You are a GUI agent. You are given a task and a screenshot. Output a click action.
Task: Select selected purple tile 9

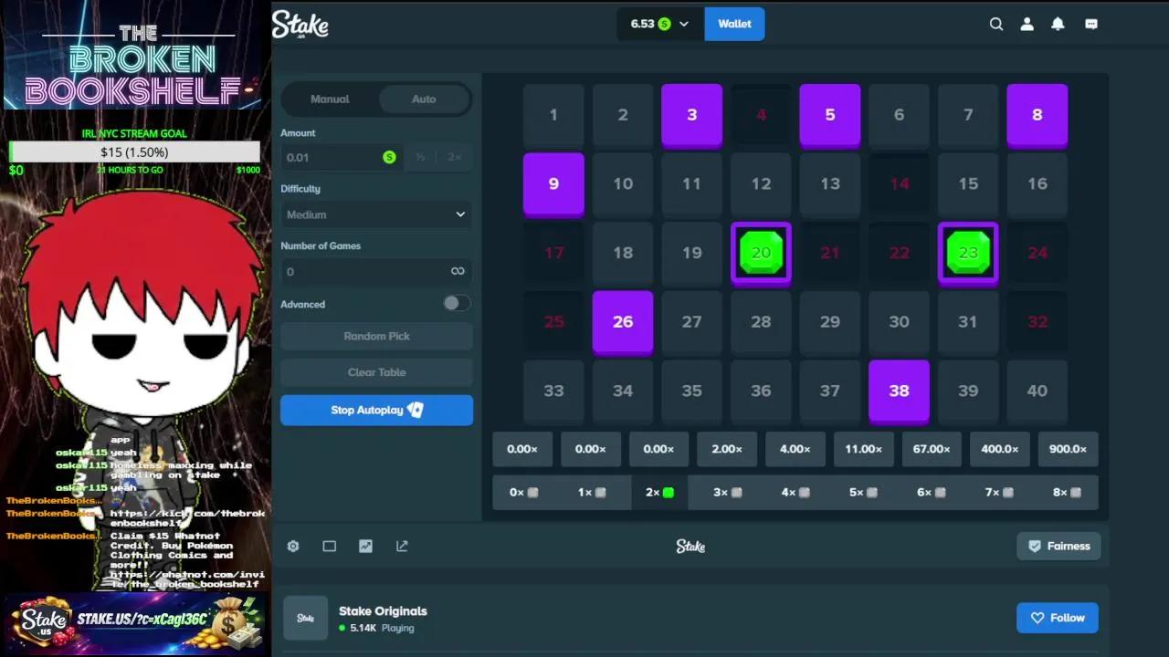click(x=553, y=184)
